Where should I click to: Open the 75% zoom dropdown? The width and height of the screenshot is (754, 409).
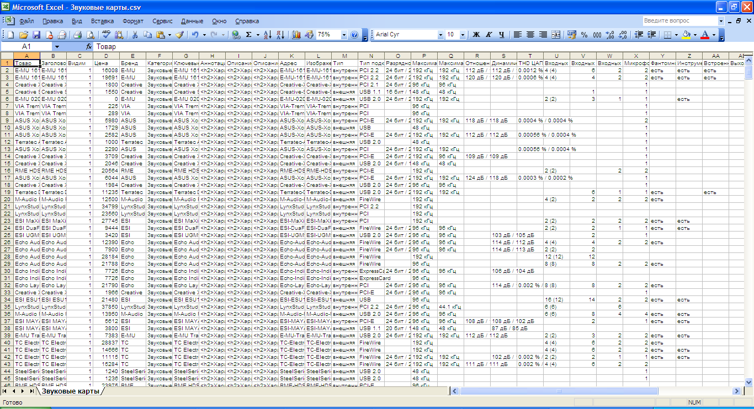(344, 35)
